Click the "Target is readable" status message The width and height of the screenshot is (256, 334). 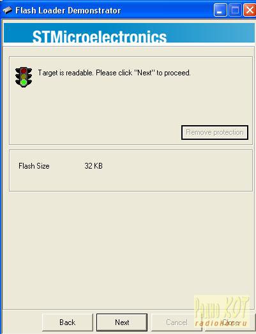(114, 73)
